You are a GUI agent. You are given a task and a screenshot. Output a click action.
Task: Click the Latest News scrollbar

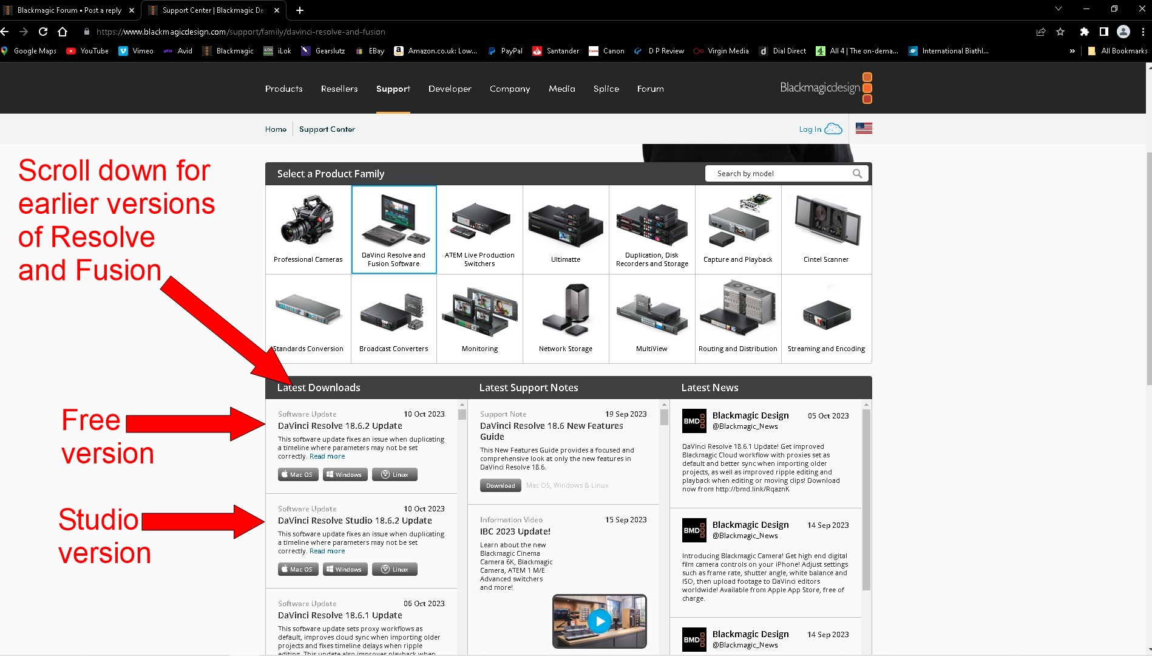866,500
